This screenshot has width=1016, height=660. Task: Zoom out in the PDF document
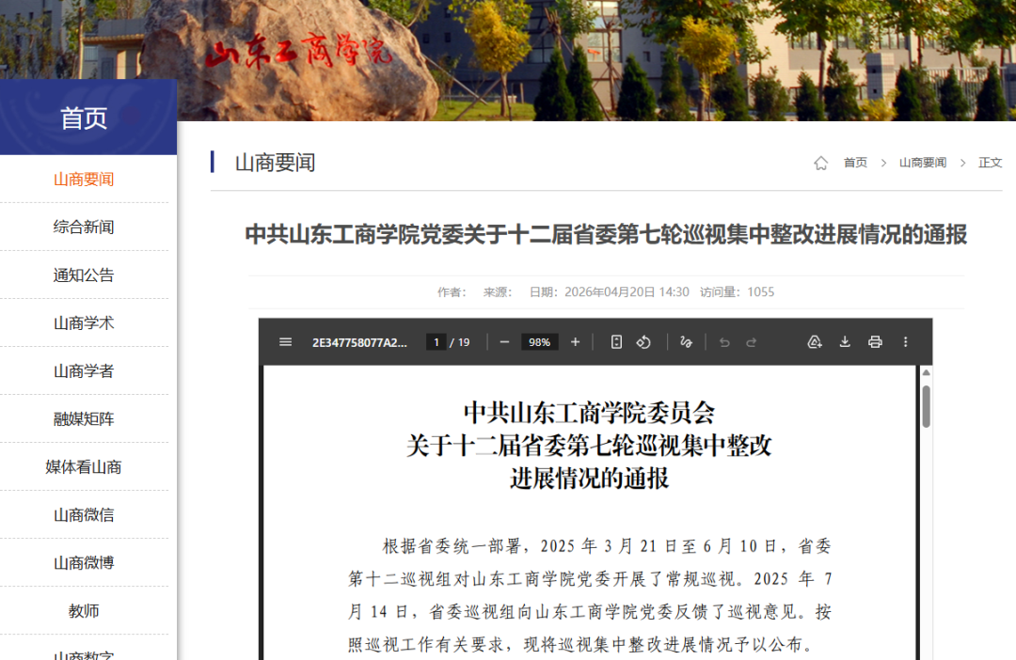tap(504, 341)
